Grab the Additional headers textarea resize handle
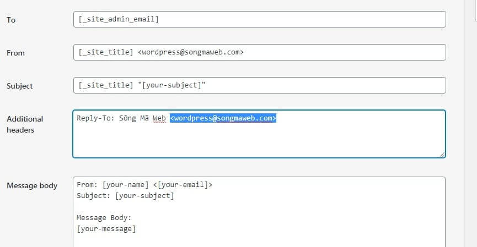This screenshot has height=247, width=477. (x=442, y=155)
